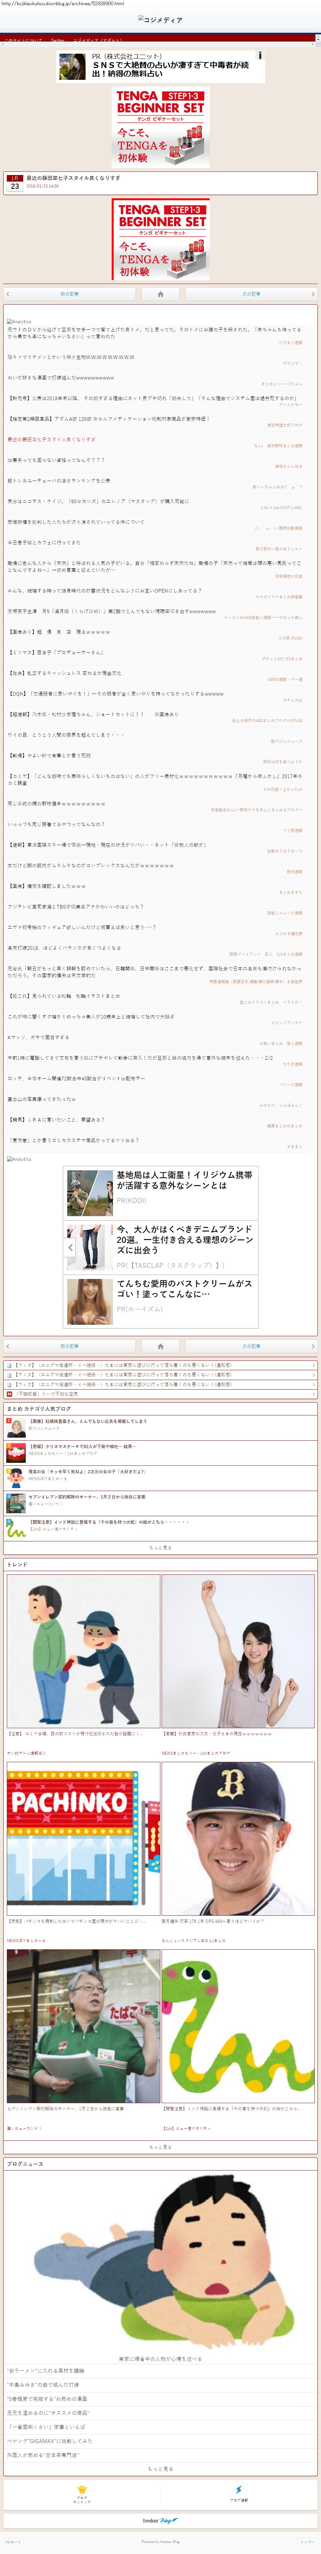321x2554 pixels.
Task: Go to next article with 次の記事 at top
Action: tap(252, 294)
